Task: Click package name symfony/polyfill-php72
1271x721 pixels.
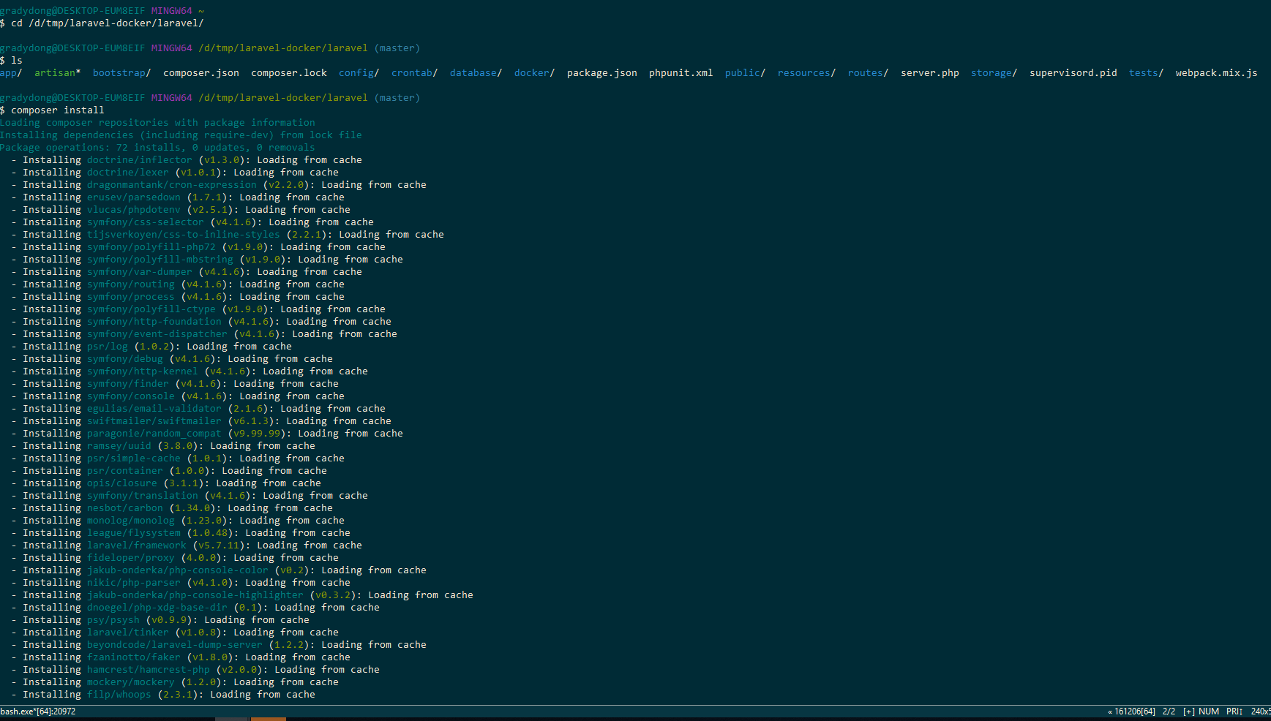Action: [151, 247]
